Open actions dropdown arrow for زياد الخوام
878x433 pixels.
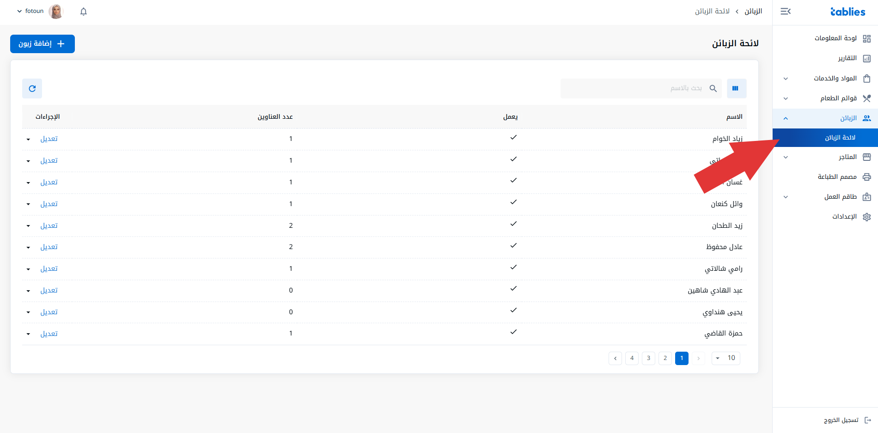coord(28,139)
